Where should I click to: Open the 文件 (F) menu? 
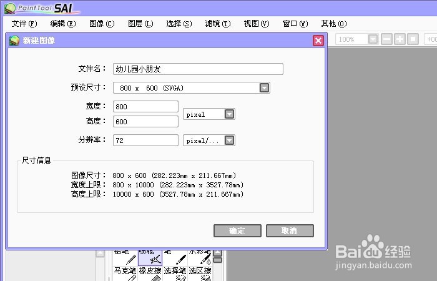24,24
